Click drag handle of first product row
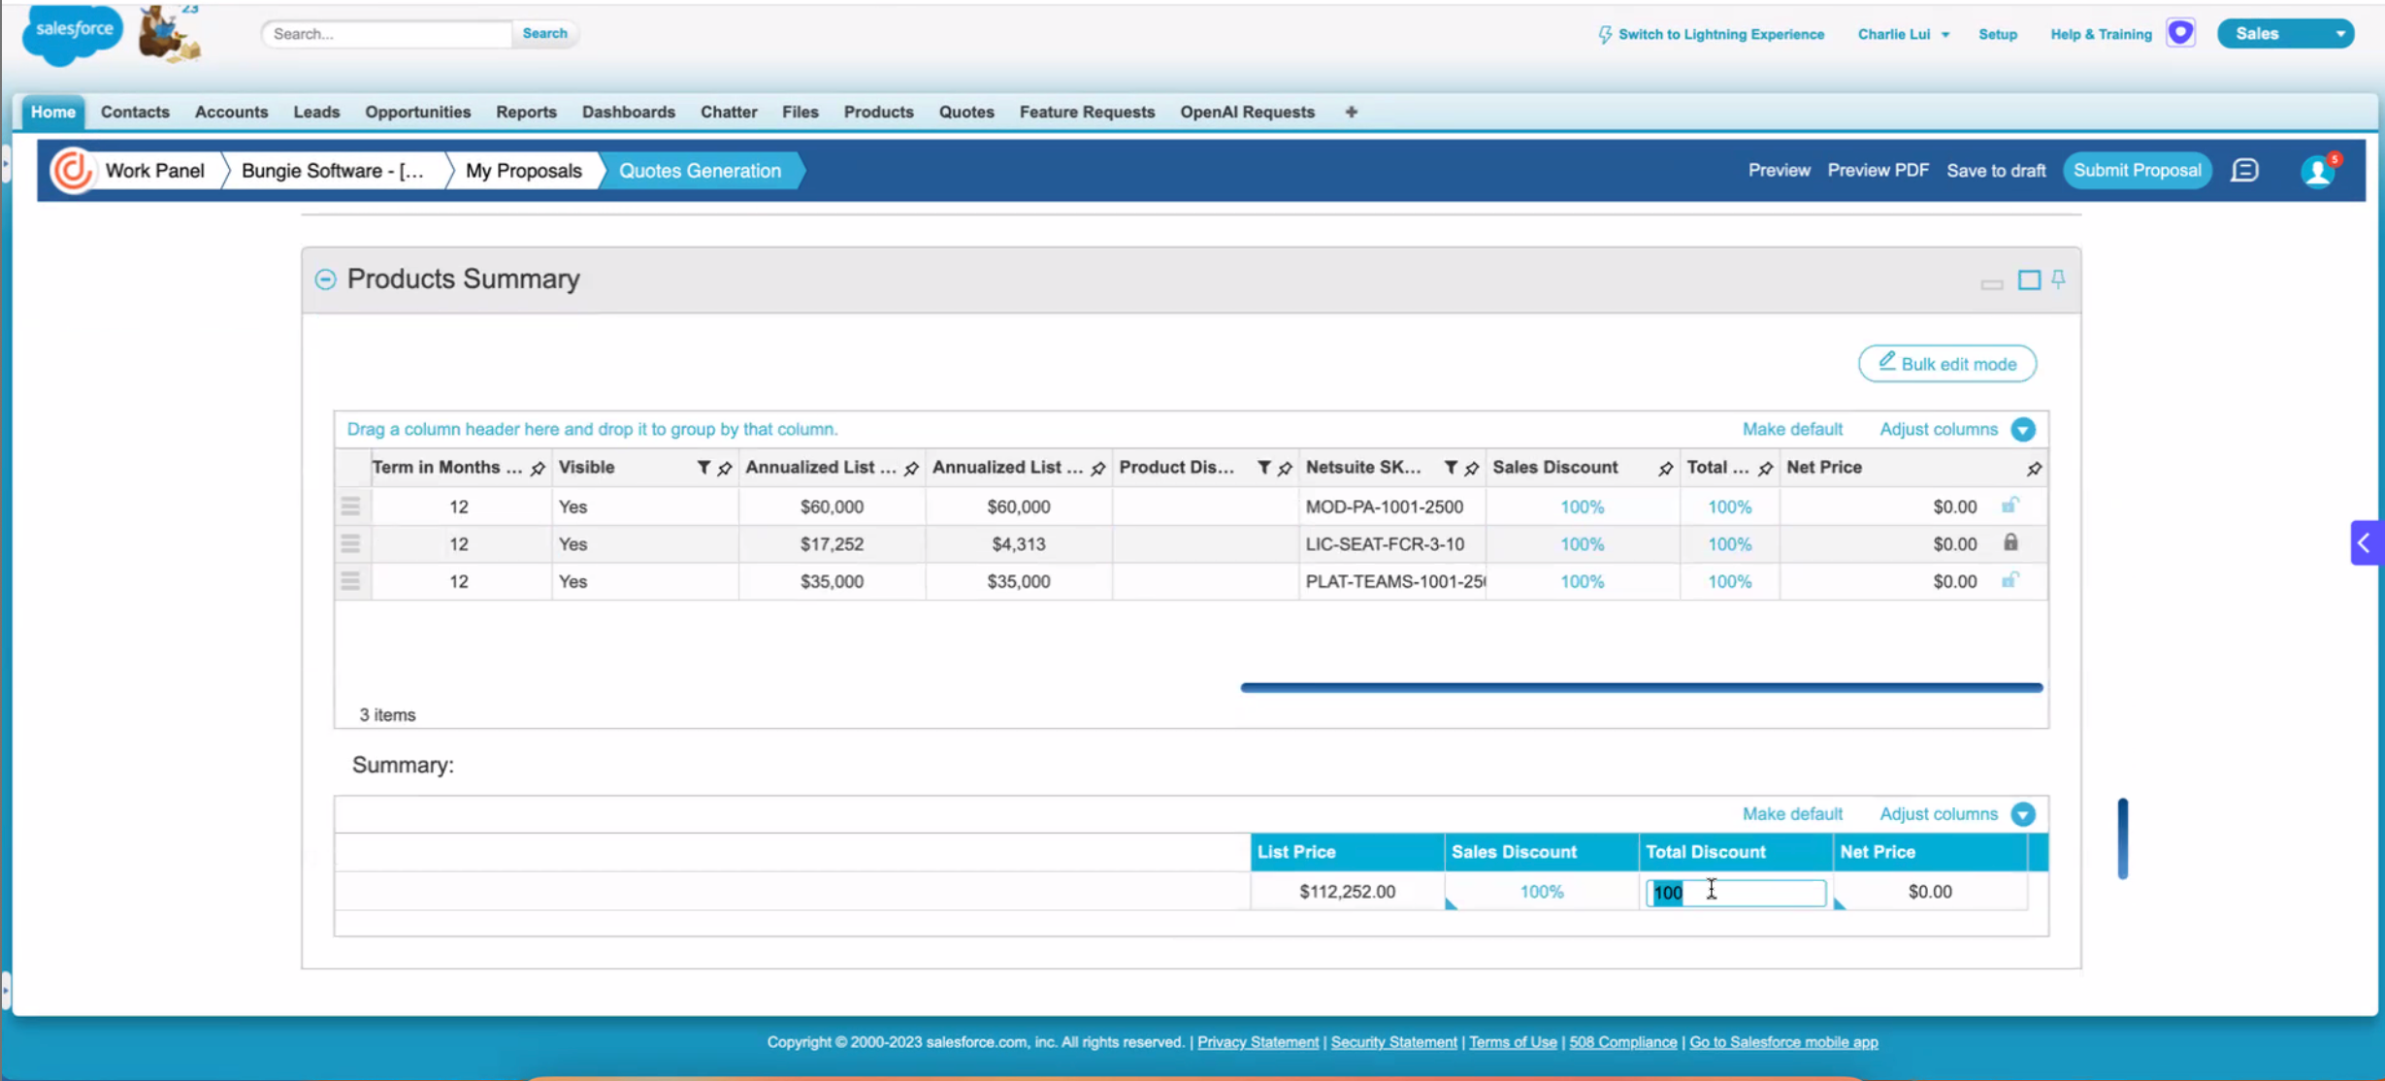Image resolution: width=2385 pixels, height=1081 pixels. click(x=350, y=507)
